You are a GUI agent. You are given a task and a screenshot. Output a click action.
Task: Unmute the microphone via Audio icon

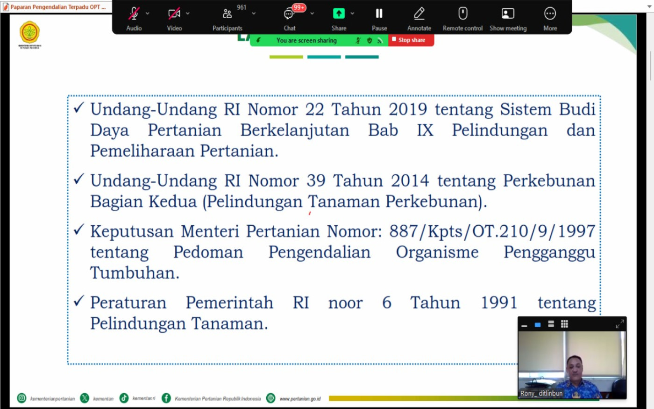point(134,14)
